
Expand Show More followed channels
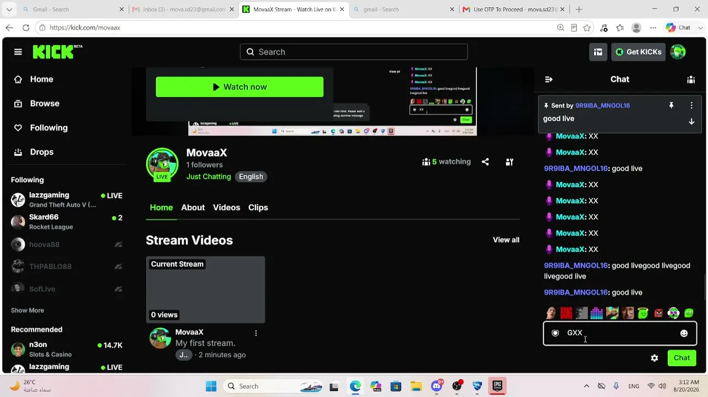coord(28,310)
